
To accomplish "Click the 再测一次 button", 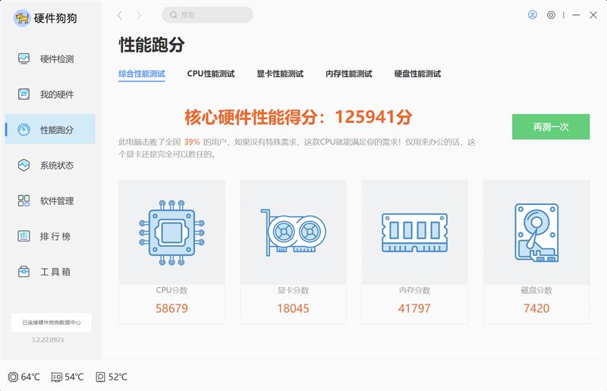I will tap(551, 127).
